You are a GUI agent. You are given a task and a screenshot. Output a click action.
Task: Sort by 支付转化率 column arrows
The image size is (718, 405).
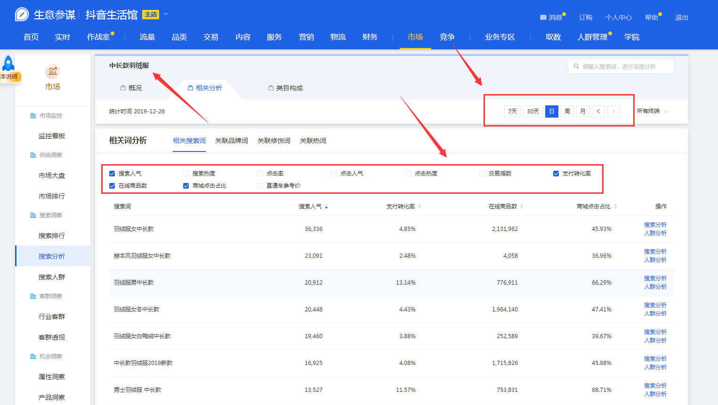(420, 206)
